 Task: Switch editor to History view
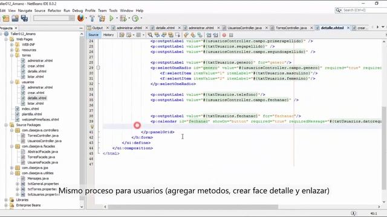pyautogui.click(x=108, y=35)
